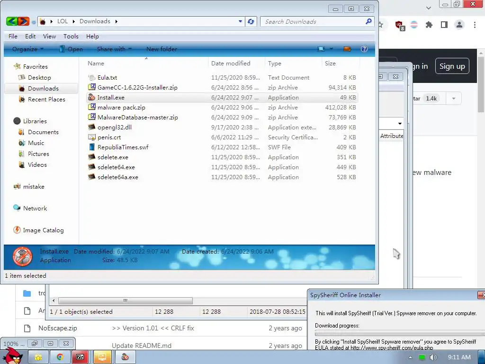Open the mistake homegroup item

[x=34, y=186]
